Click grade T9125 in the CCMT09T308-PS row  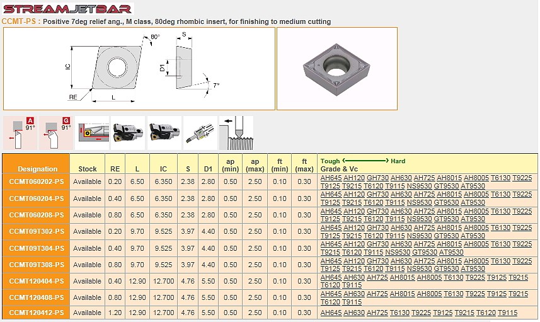click(330, 268)
